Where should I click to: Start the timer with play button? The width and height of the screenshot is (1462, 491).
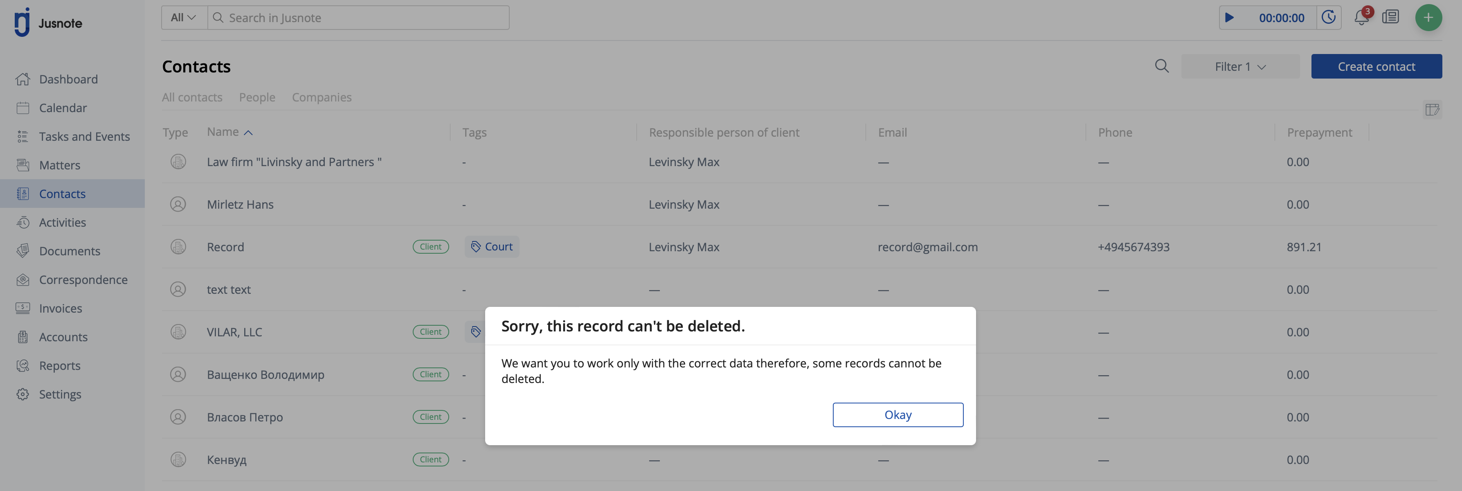pos(1229,18)
